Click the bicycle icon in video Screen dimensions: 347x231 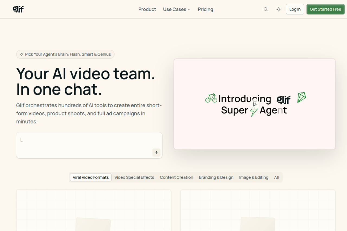(x=211, y=98)
